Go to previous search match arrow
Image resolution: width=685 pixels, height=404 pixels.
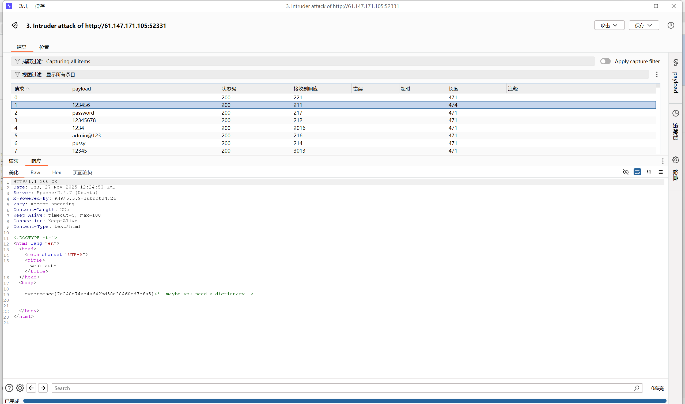point(31,388)
